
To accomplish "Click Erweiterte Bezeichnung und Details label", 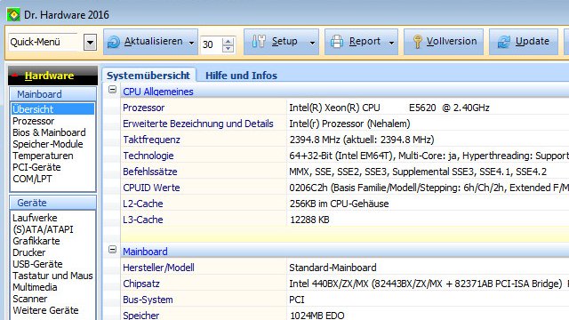I will coord(198,124).
